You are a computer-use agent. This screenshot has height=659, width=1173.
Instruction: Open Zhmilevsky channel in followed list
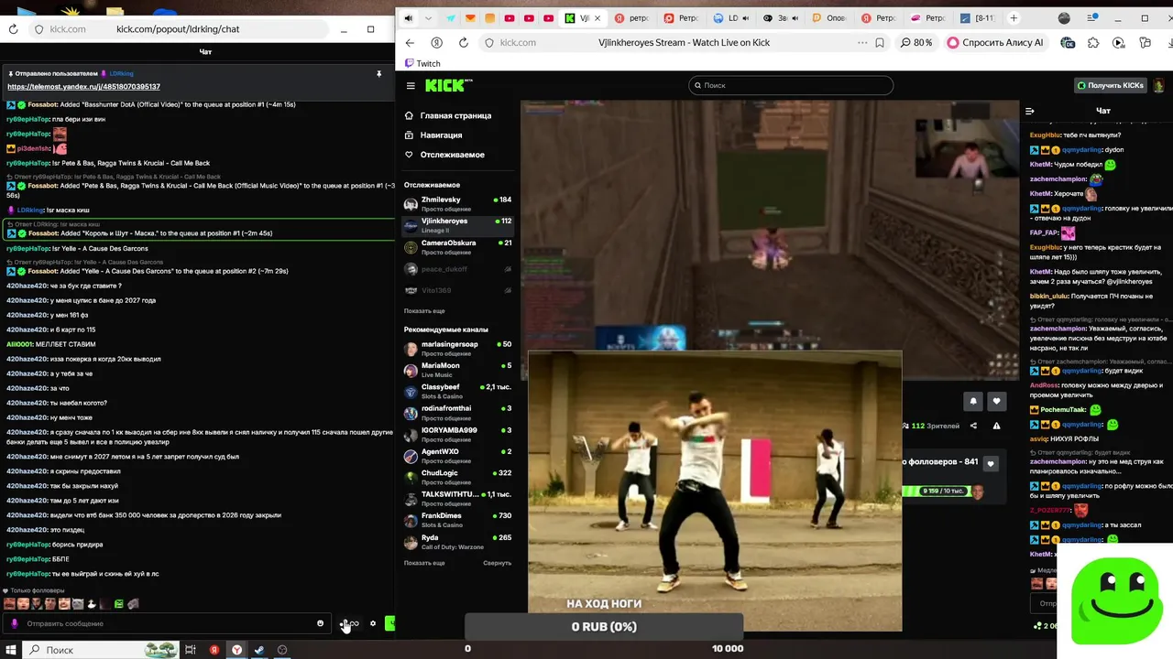coord(457,203)
